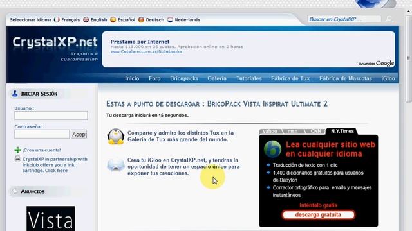The image size is (412, 231).
Task: Click the Nederlands flag icon
Action: [x=170, y=20]
